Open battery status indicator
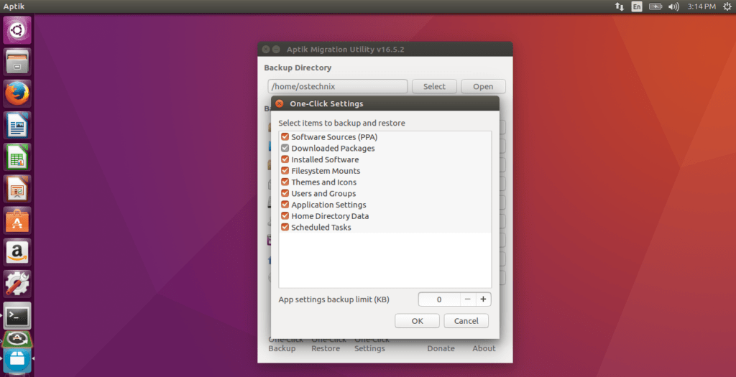Image resolution: width=736 pixels, height=377 pixels. click(655, 6)
